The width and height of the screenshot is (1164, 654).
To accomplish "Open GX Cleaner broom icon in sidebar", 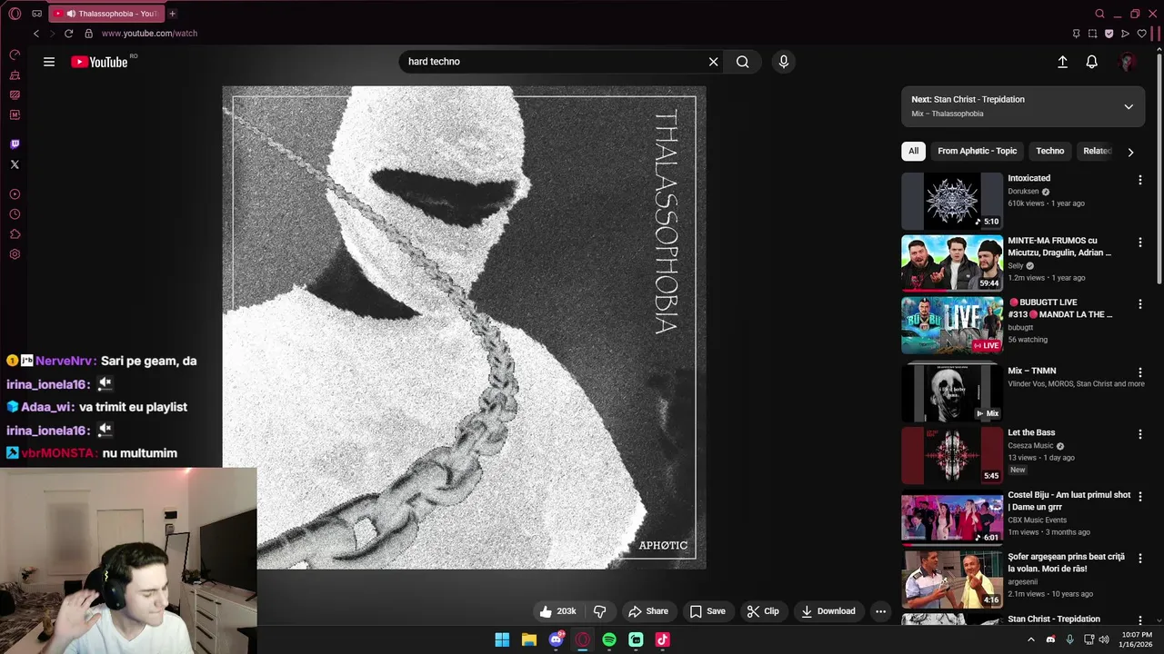I will coord(15,74).
